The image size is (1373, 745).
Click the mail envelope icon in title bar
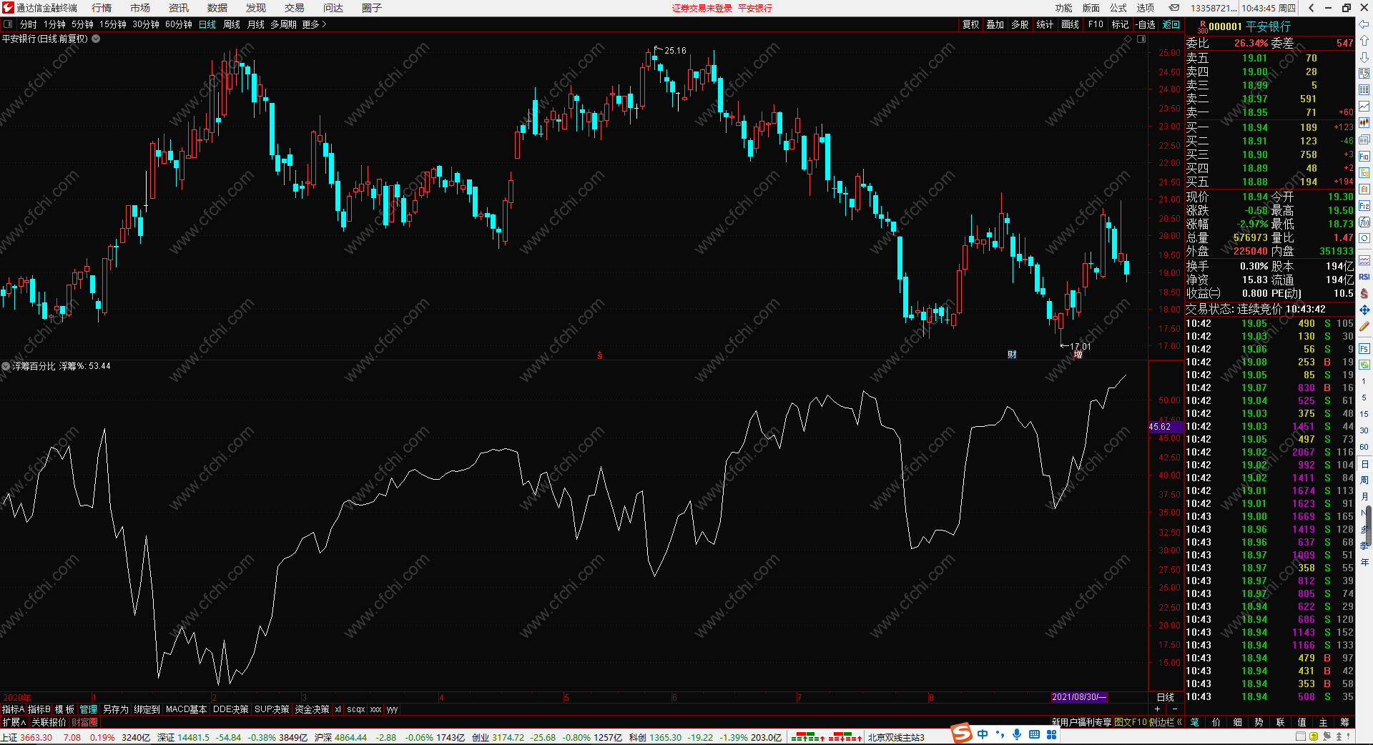[x=1174, y=8]
